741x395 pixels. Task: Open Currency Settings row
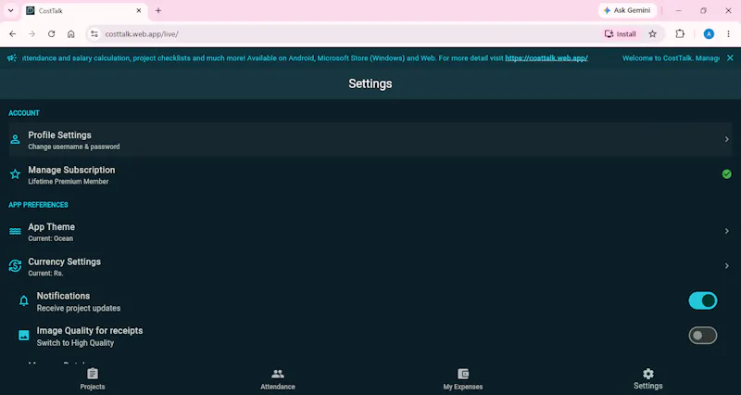click(370, 266)
